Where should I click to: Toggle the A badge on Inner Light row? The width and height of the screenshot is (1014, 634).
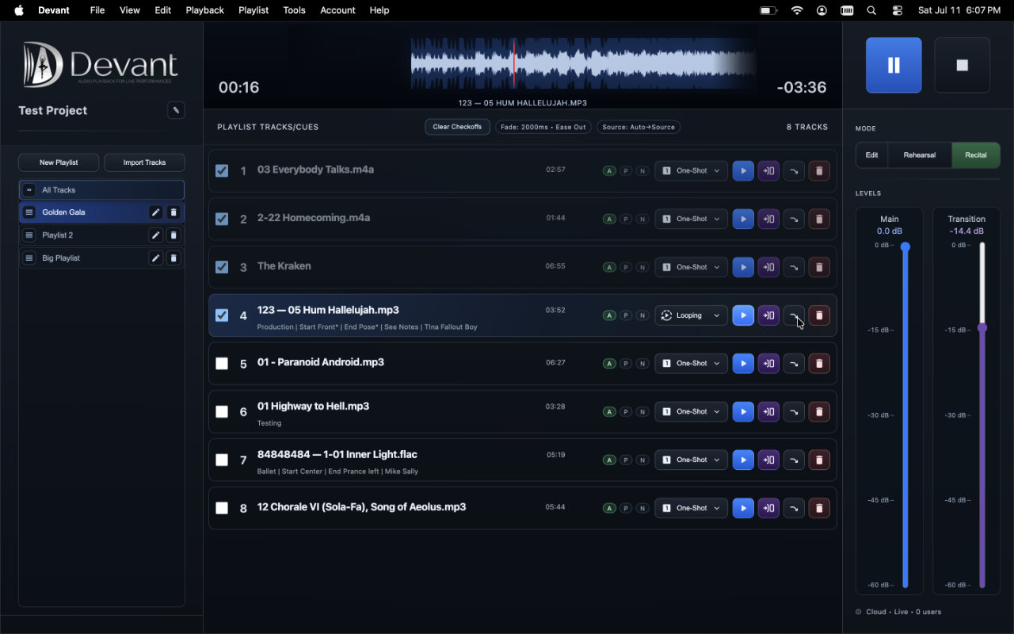[609, 460]
